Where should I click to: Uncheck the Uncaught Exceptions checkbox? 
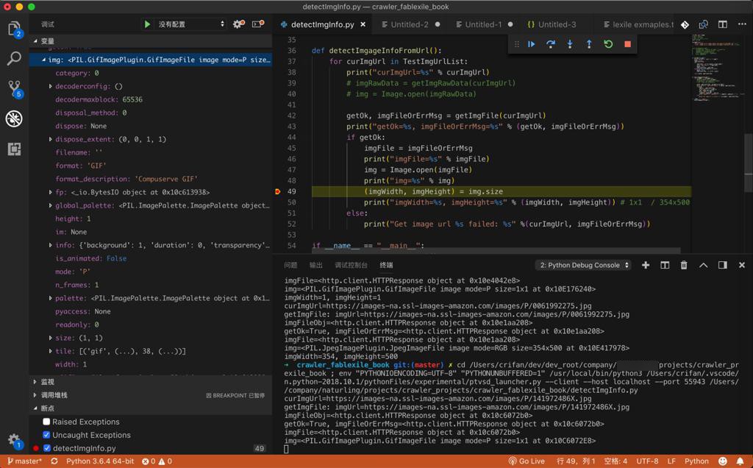pos(47,435)
